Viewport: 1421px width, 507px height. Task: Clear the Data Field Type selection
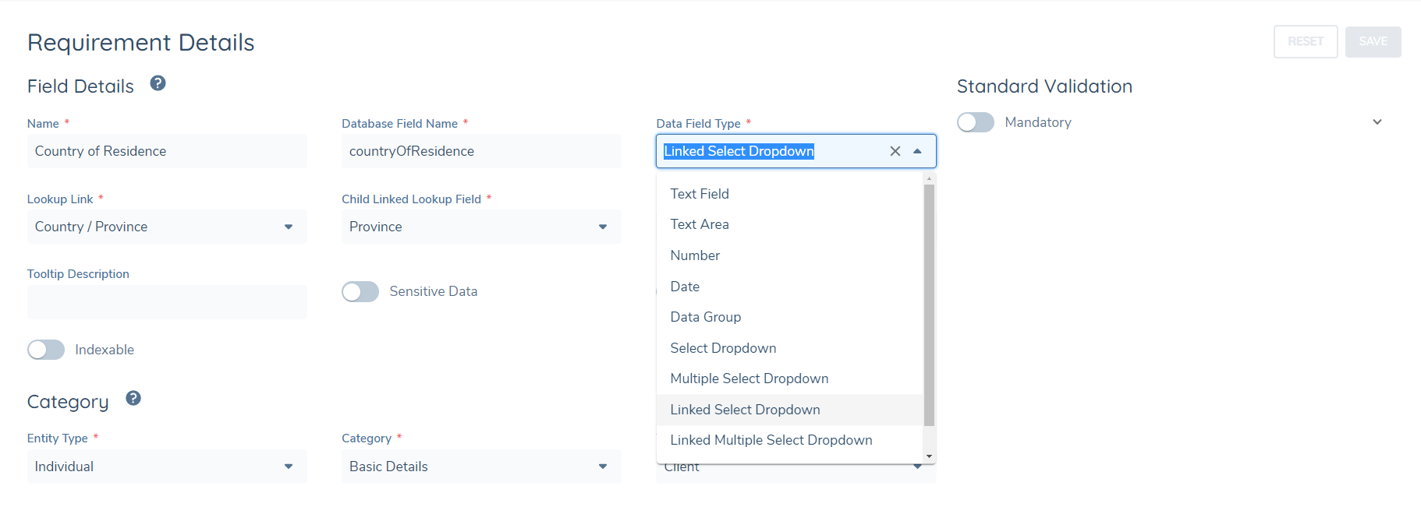tap(895, 151)
